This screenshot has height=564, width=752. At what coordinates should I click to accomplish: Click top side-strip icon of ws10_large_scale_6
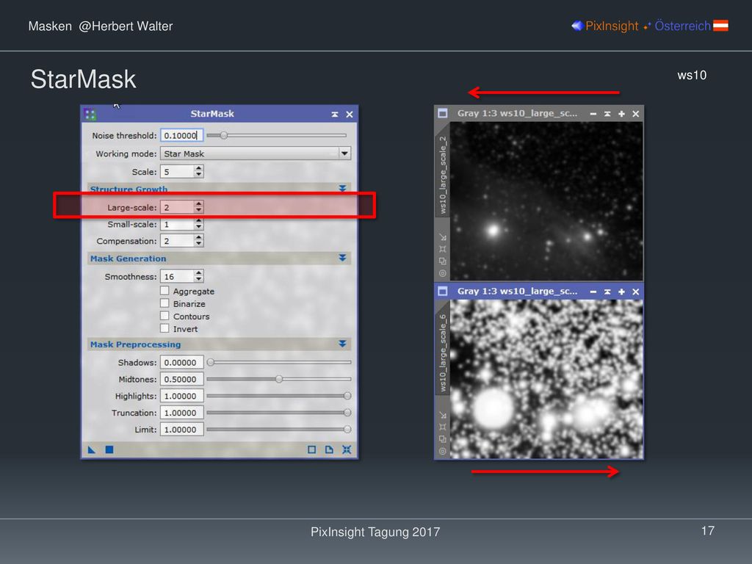click(x=443, y=416)
